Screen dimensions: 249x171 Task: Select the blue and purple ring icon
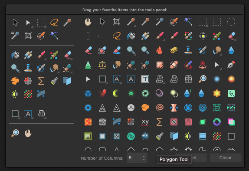pos(217,122)
